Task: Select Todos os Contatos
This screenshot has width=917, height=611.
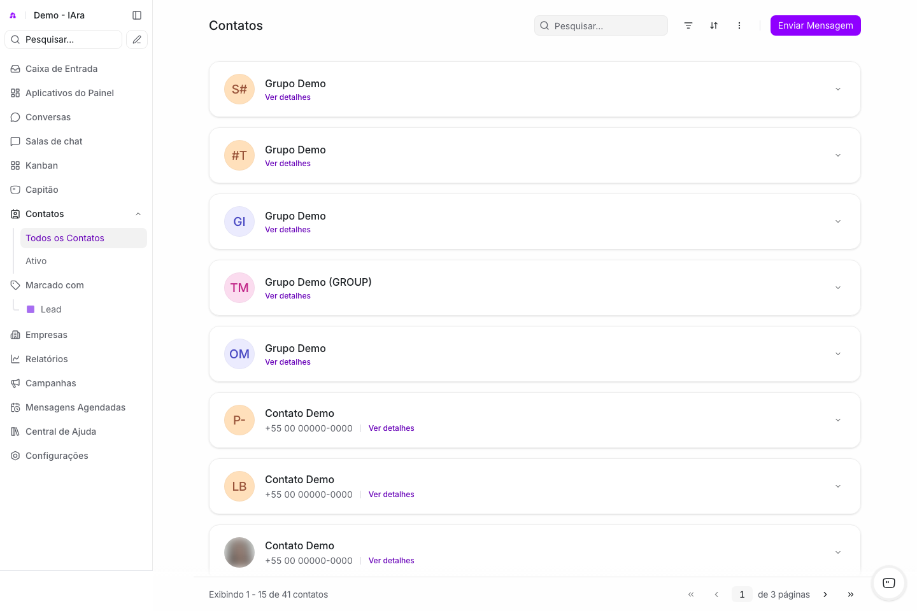Action: pyautogui.click(x=83, y=238)
